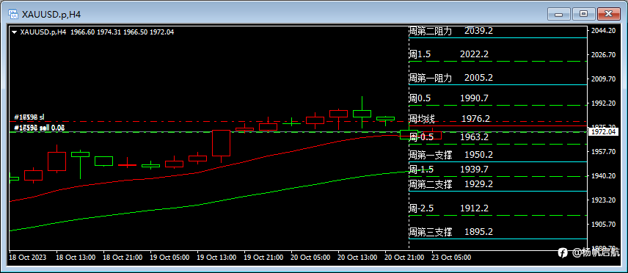This screenshot has height=273, width=628.
Task: Click the 20 Oct 21:00 time axis label
Action: [404, 258]
